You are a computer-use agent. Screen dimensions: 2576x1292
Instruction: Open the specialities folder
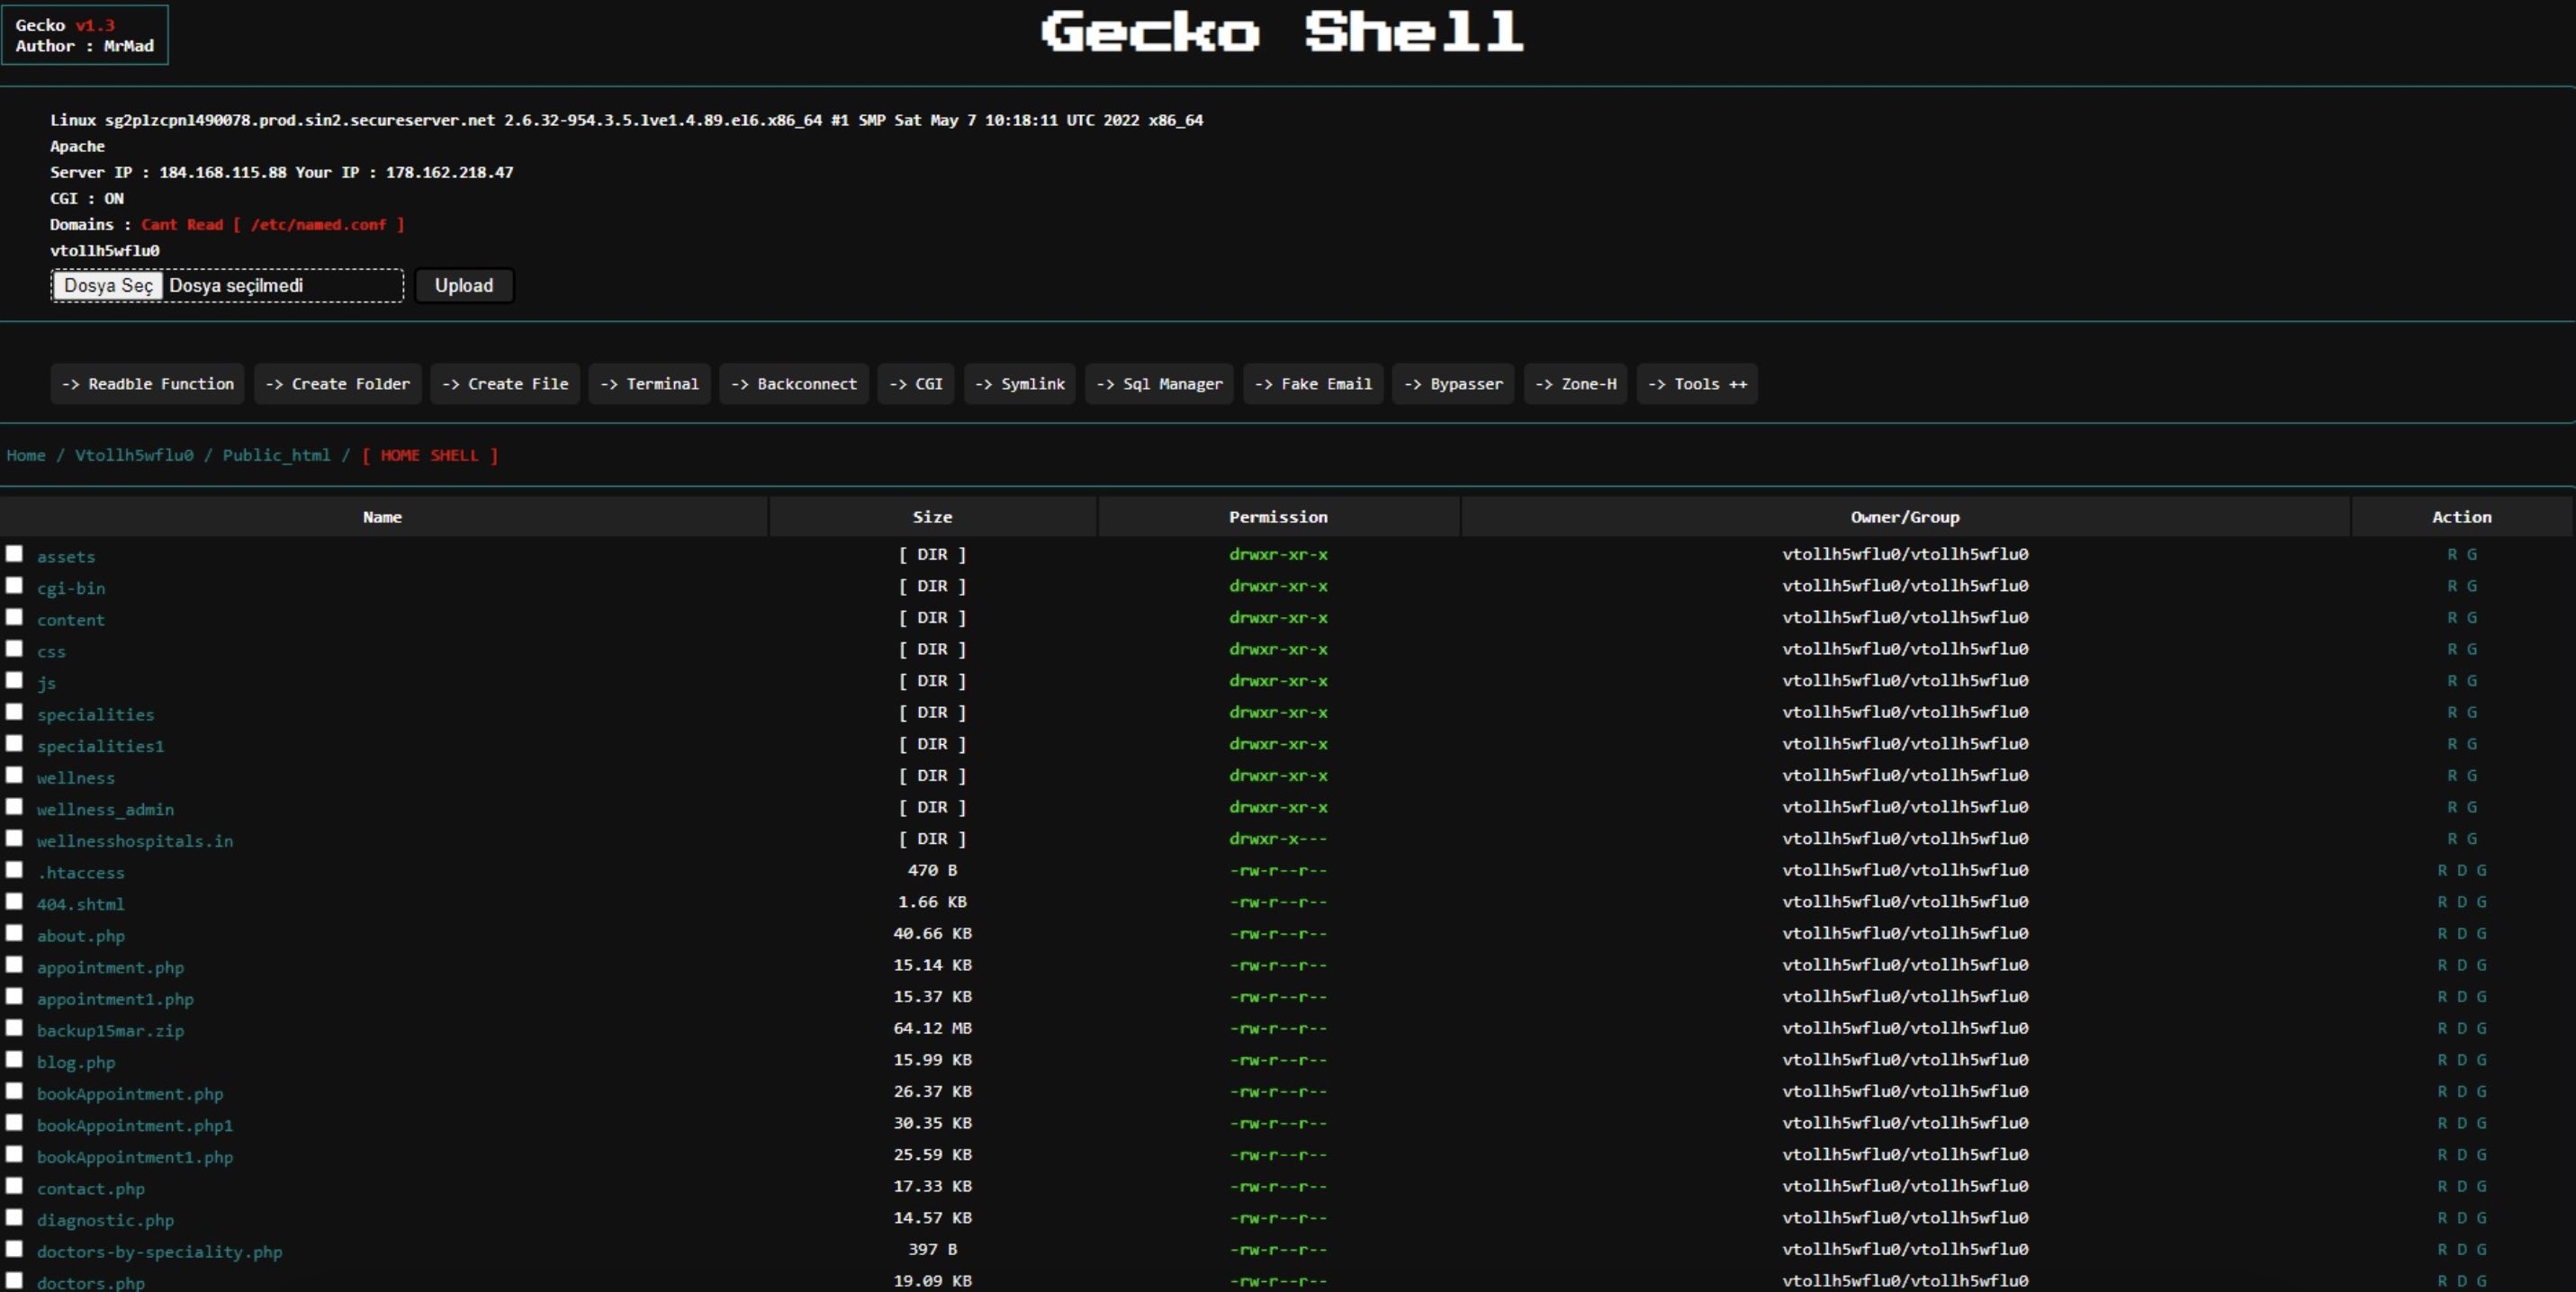click(96, 714)
